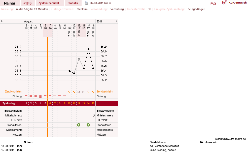This screenshot has height=157, width=247.
Task: Open the Statistik tab
Action: (x=73, y=3)
